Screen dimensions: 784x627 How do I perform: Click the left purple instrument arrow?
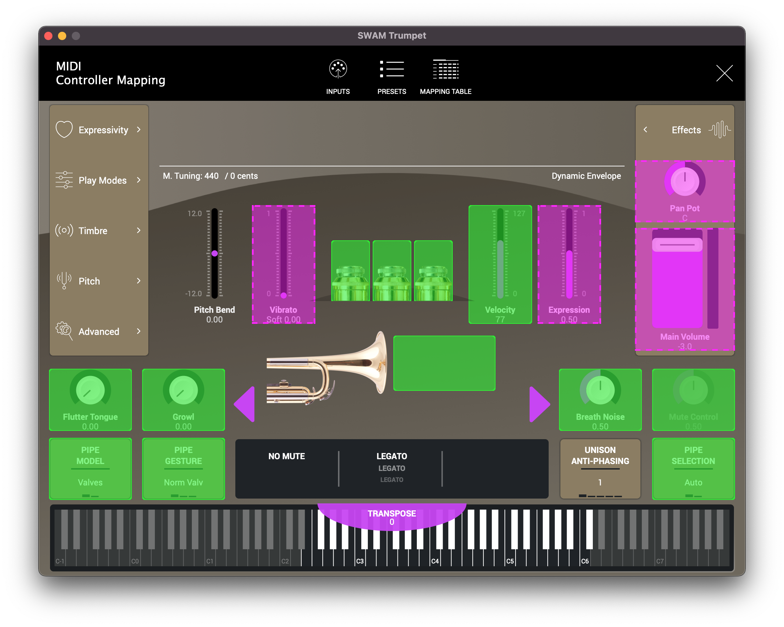pyautogui.click(x=244, y=404)
